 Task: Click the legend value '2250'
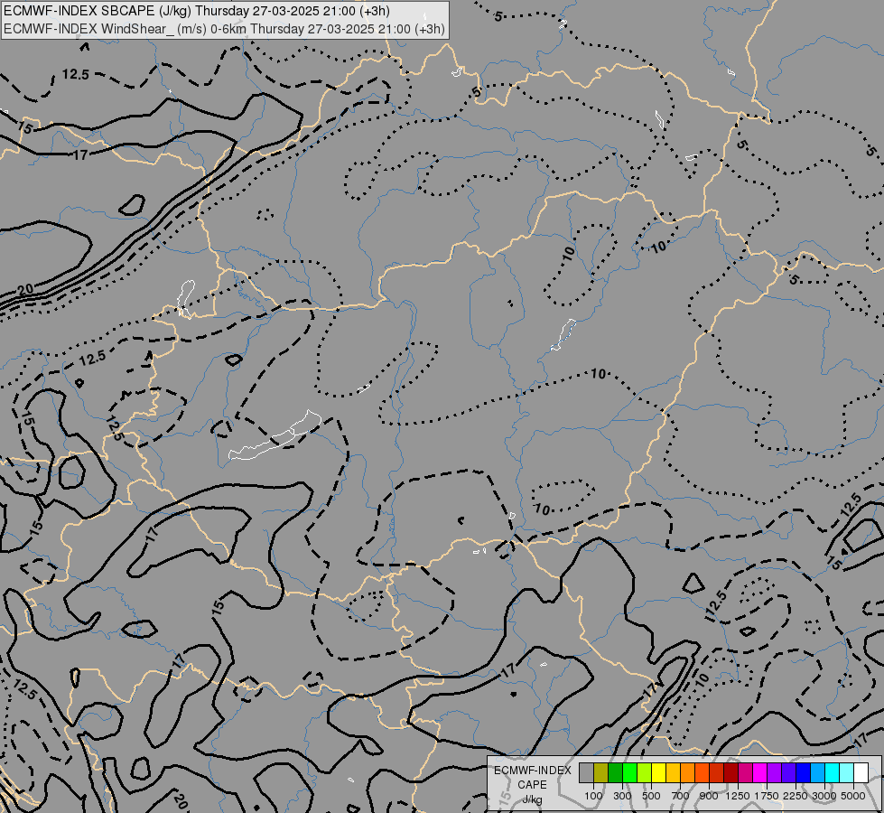click(796, 796)
